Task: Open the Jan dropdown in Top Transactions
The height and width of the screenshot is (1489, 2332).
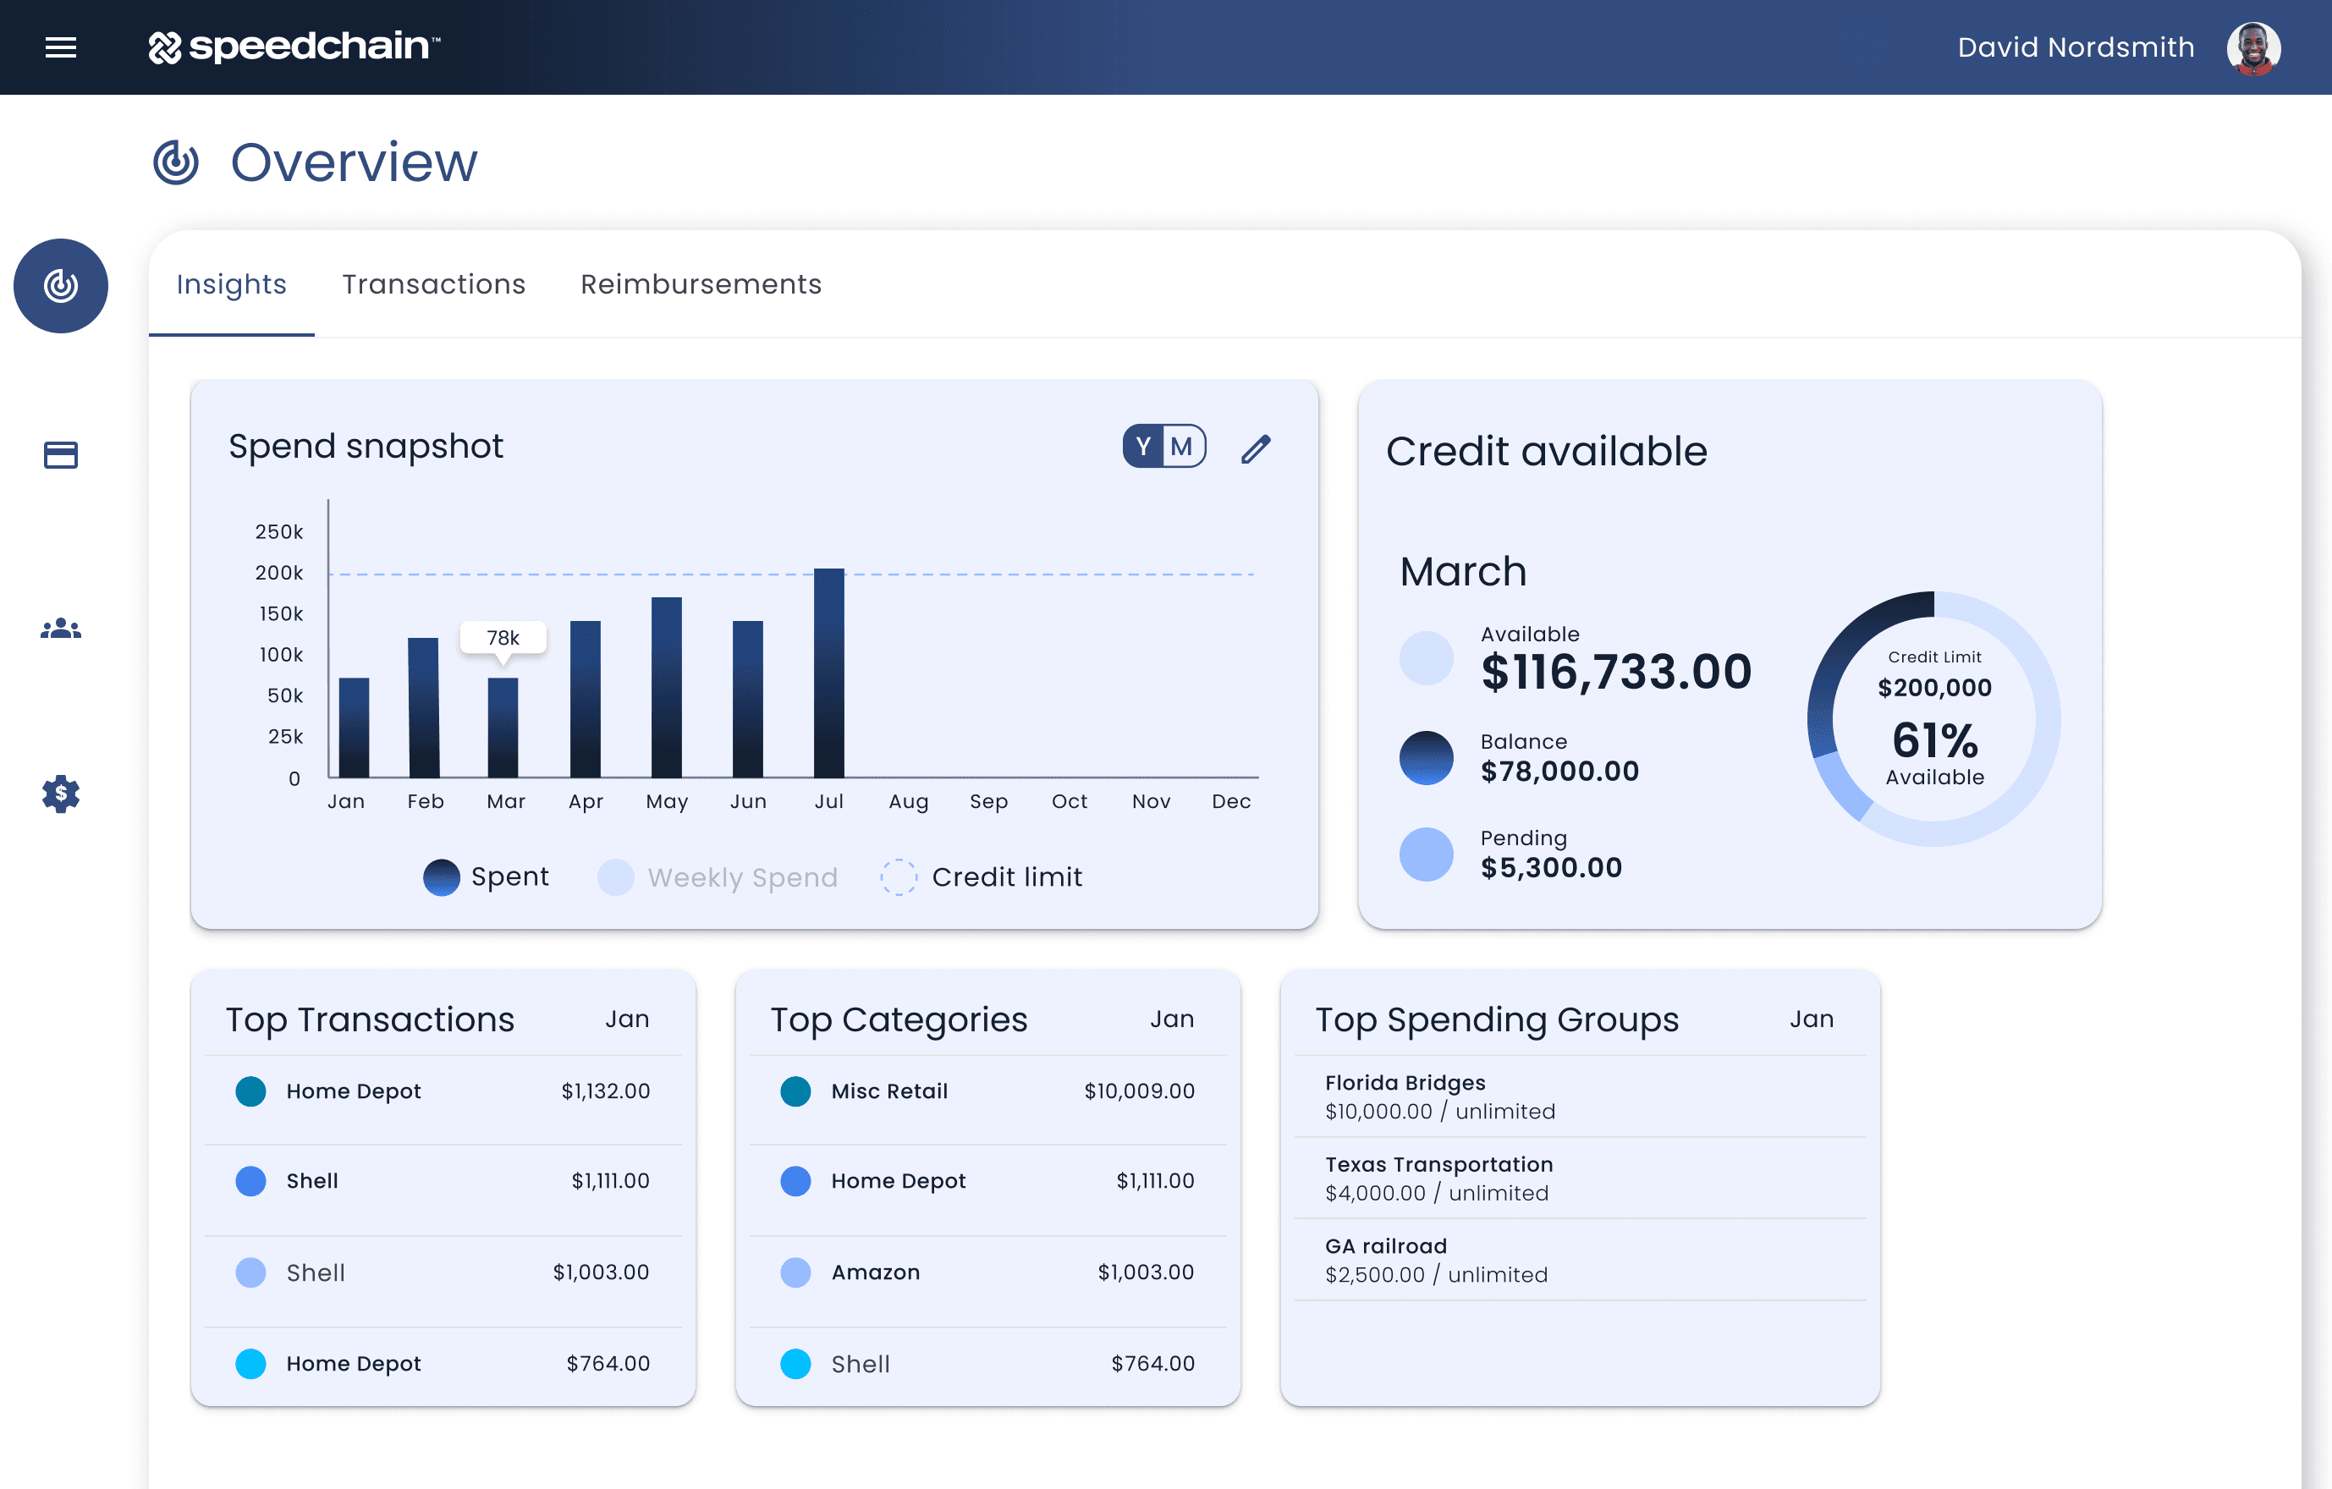Action: point(627,1019)
